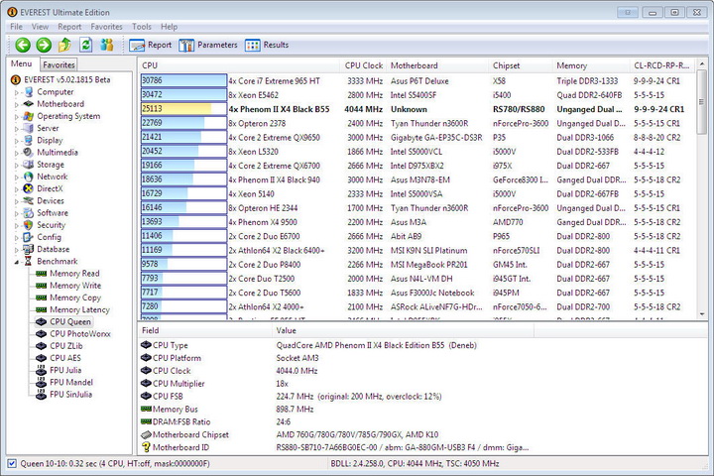This screenshot has width=714, height=476.
Task: Select the 4x Core i7 Extreme 965 HT row
Action: 416,81
